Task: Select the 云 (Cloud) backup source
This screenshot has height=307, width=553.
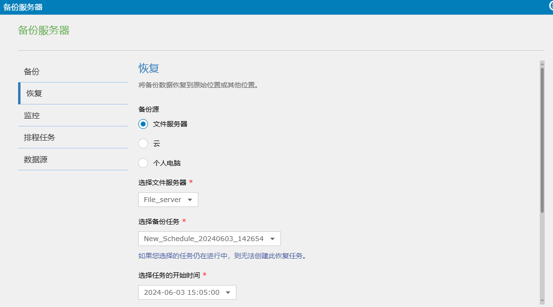Action: (143, 143)
